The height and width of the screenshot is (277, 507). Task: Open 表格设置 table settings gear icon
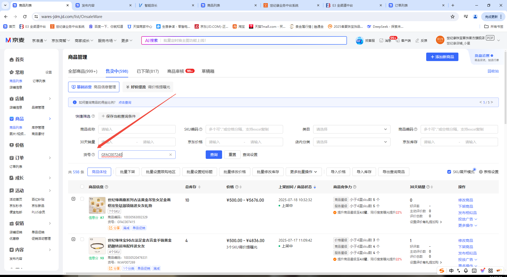(481, 172)
